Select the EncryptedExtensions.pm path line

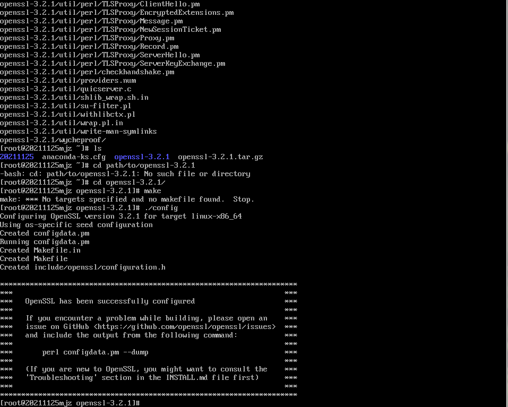117,13
